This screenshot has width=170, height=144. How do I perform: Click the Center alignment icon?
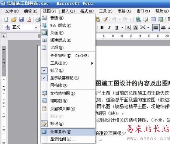coord(163,28)
